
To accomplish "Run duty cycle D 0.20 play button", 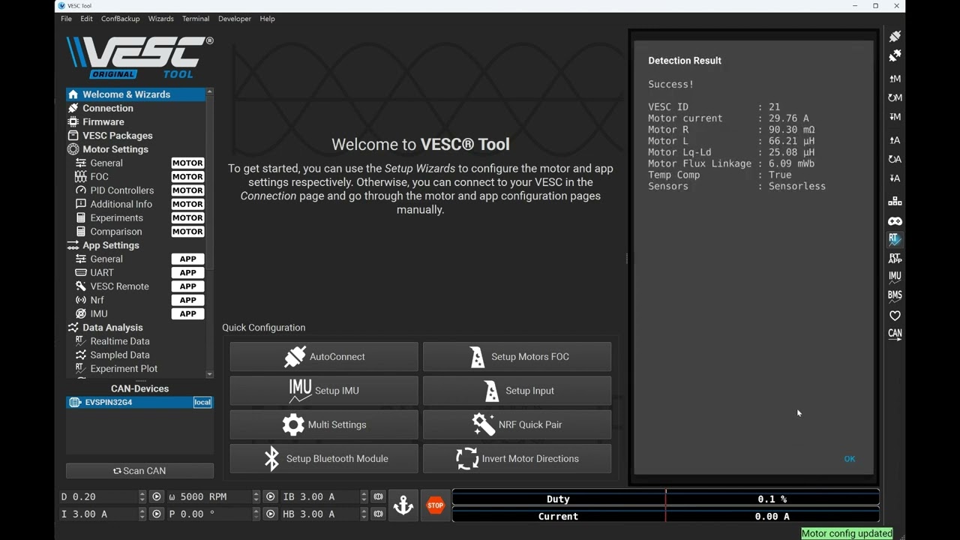I will tap(156, 496).
